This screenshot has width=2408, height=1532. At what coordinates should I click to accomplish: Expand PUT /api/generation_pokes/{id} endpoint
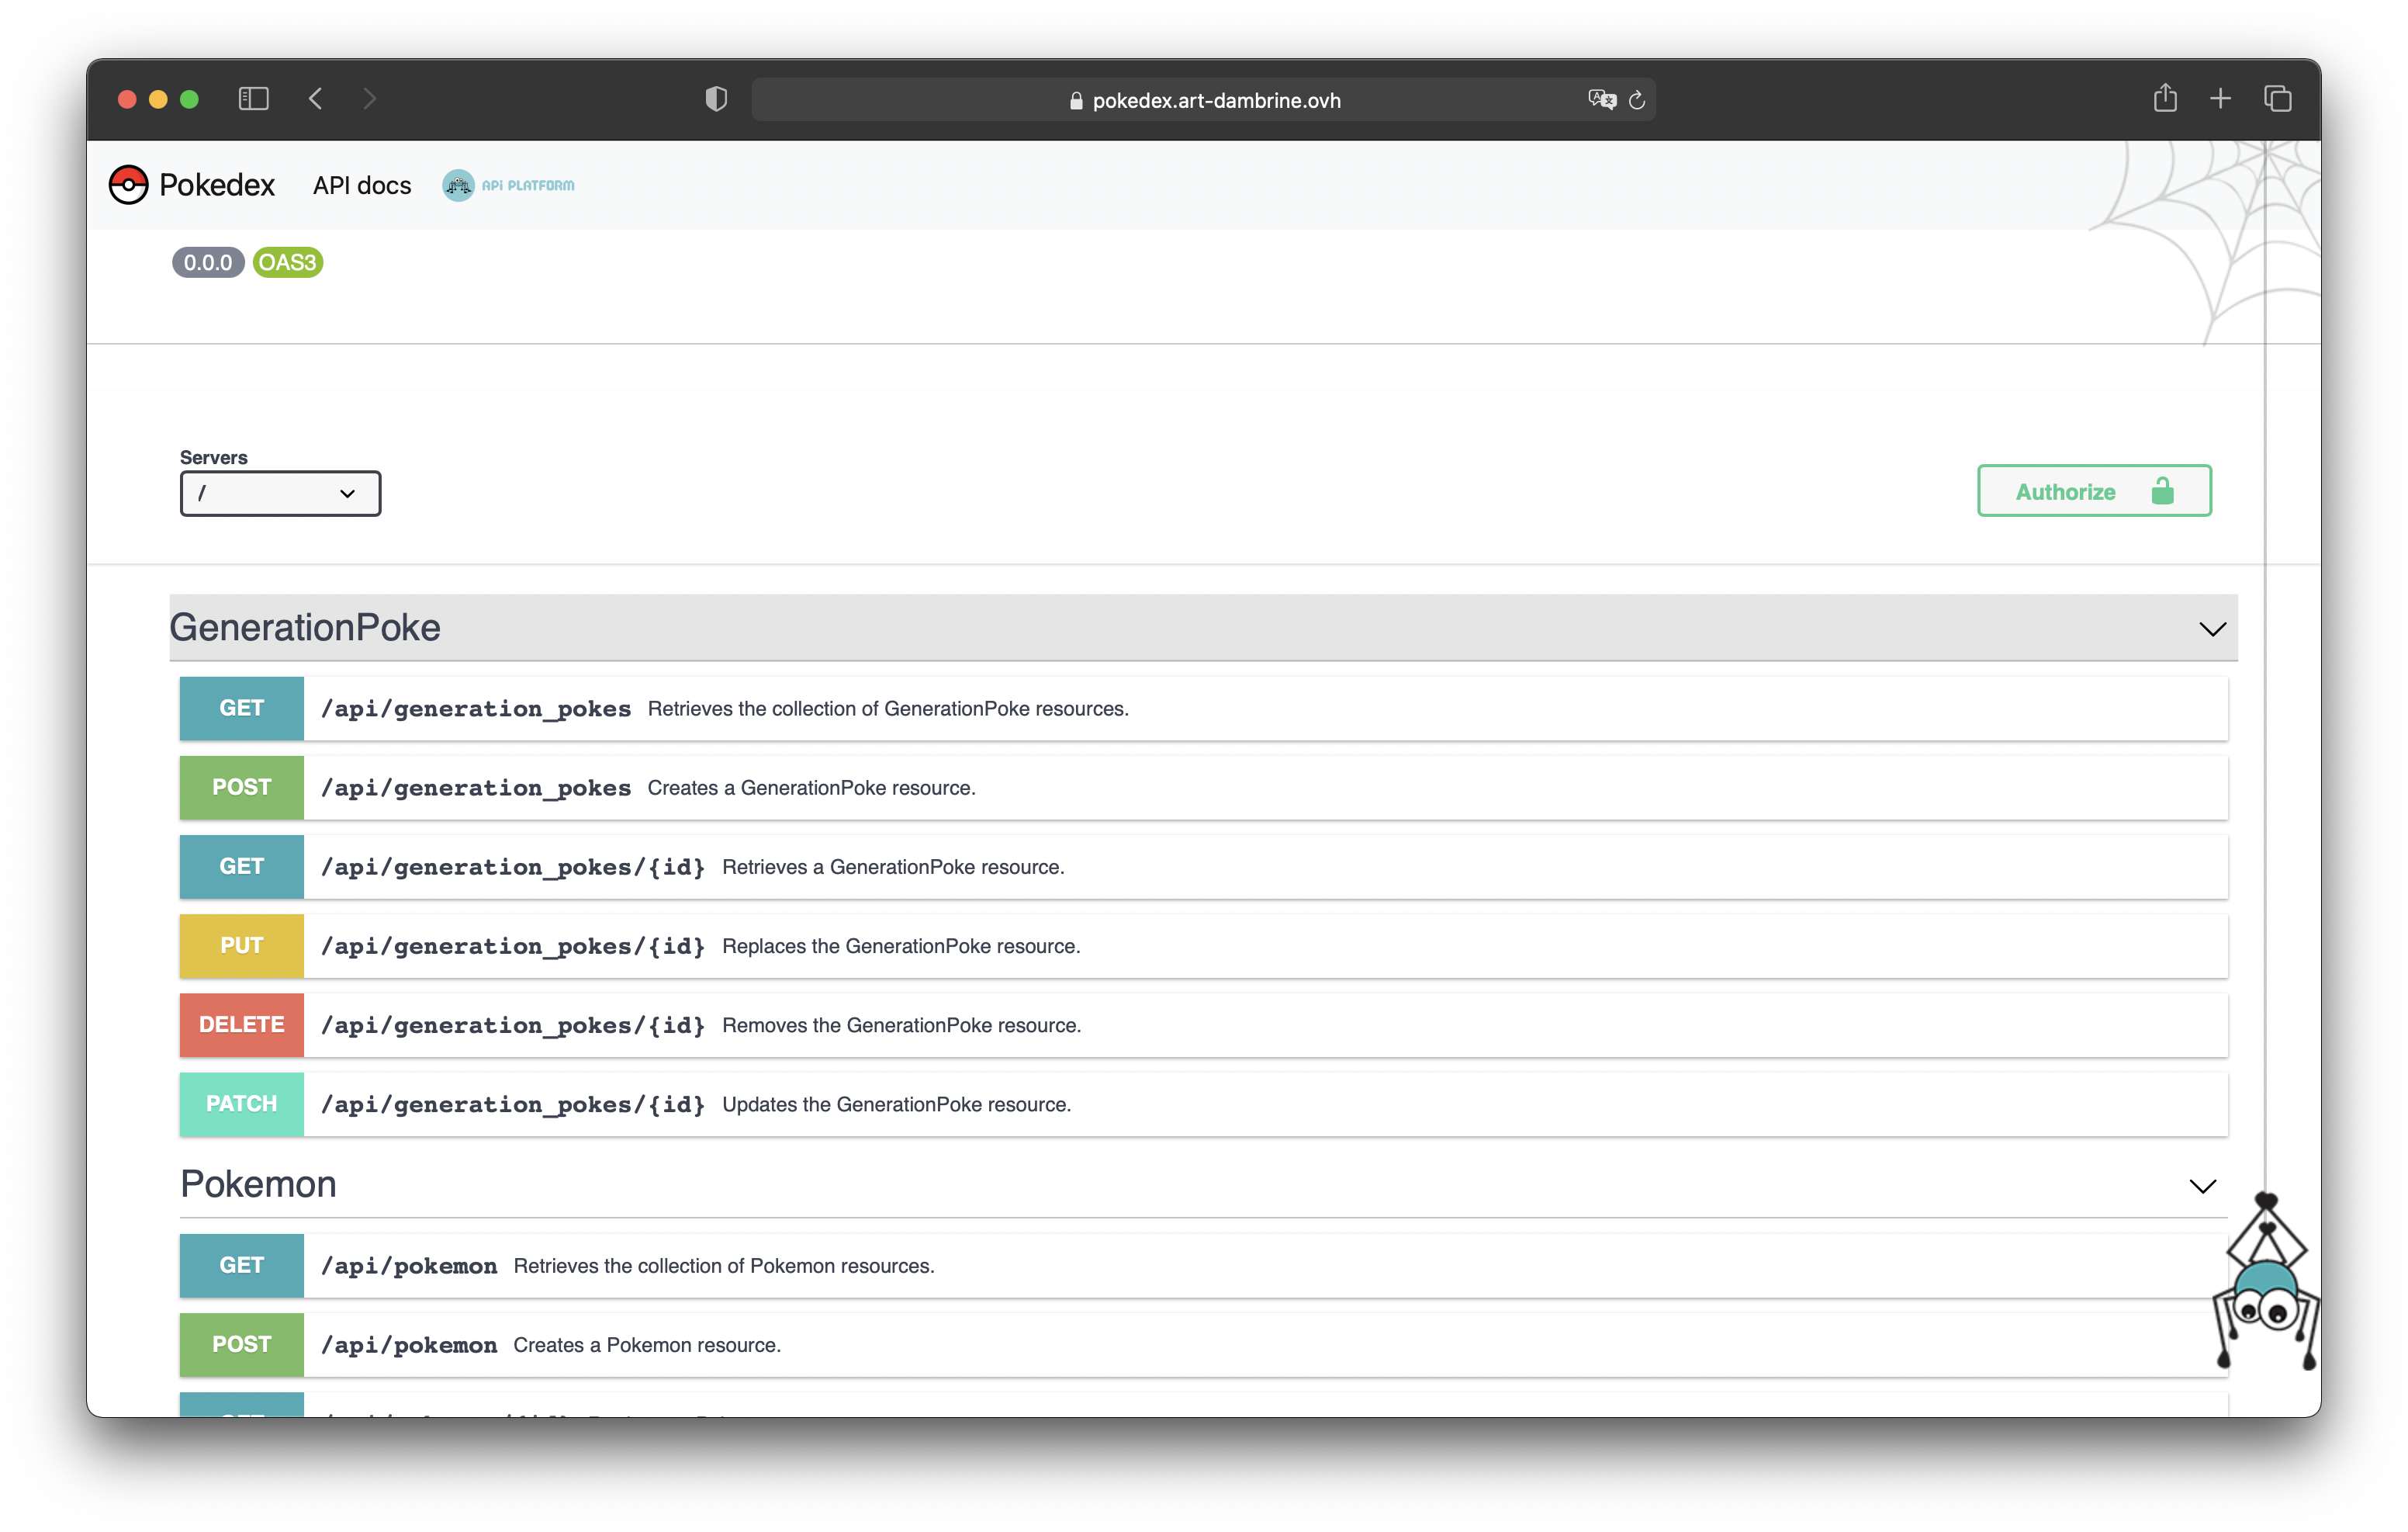[x=1204, y=945]
